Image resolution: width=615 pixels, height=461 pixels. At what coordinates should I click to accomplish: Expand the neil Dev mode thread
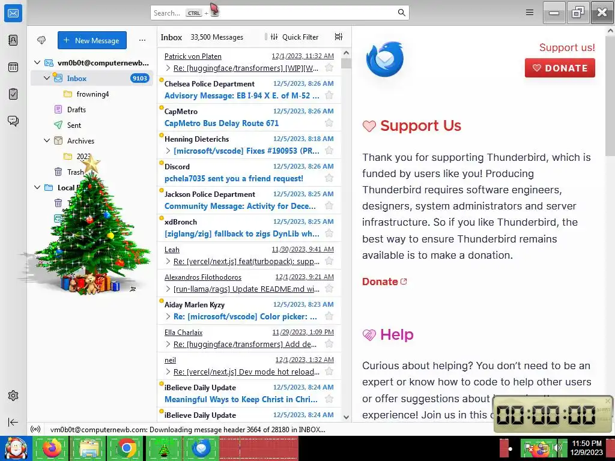click(x=168, y=372)
